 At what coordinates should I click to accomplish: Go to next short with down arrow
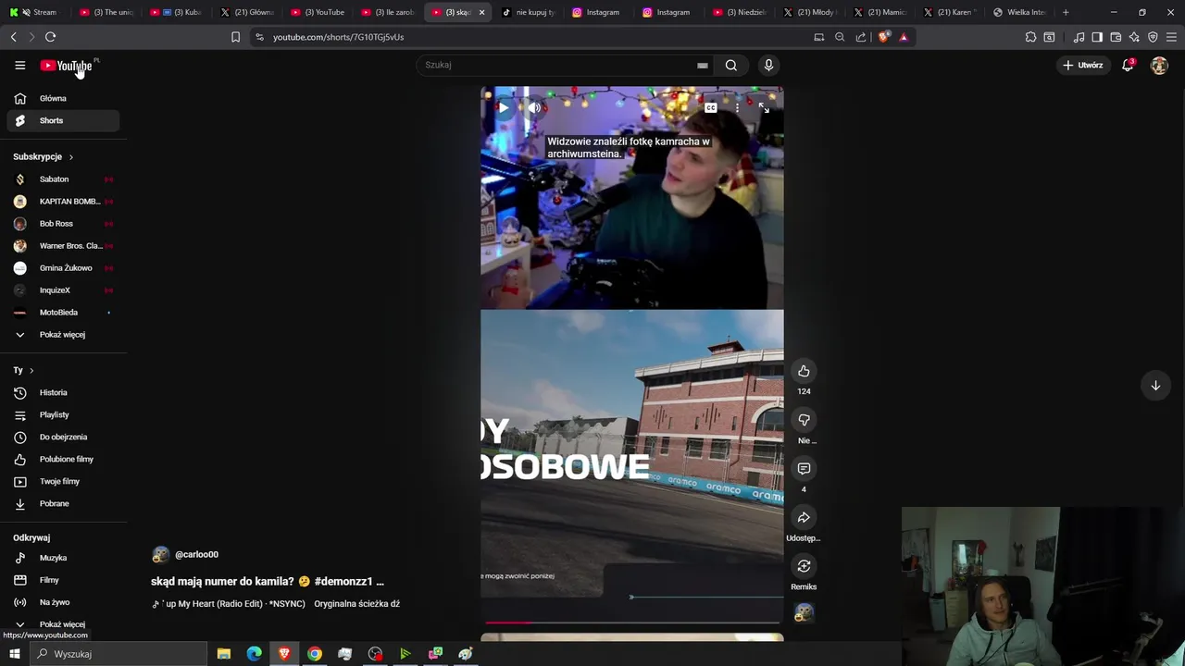coord(1155,385)
